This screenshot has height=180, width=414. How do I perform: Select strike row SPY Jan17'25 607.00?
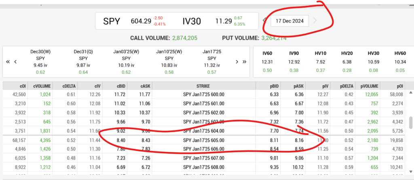(x=204, y=158)
